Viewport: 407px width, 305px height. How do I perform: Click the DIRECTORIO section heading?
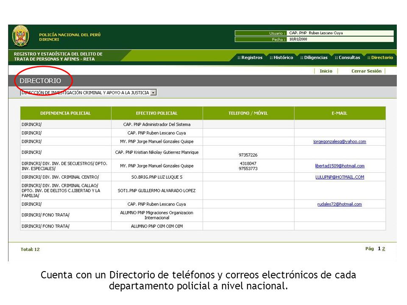(40, 81)
